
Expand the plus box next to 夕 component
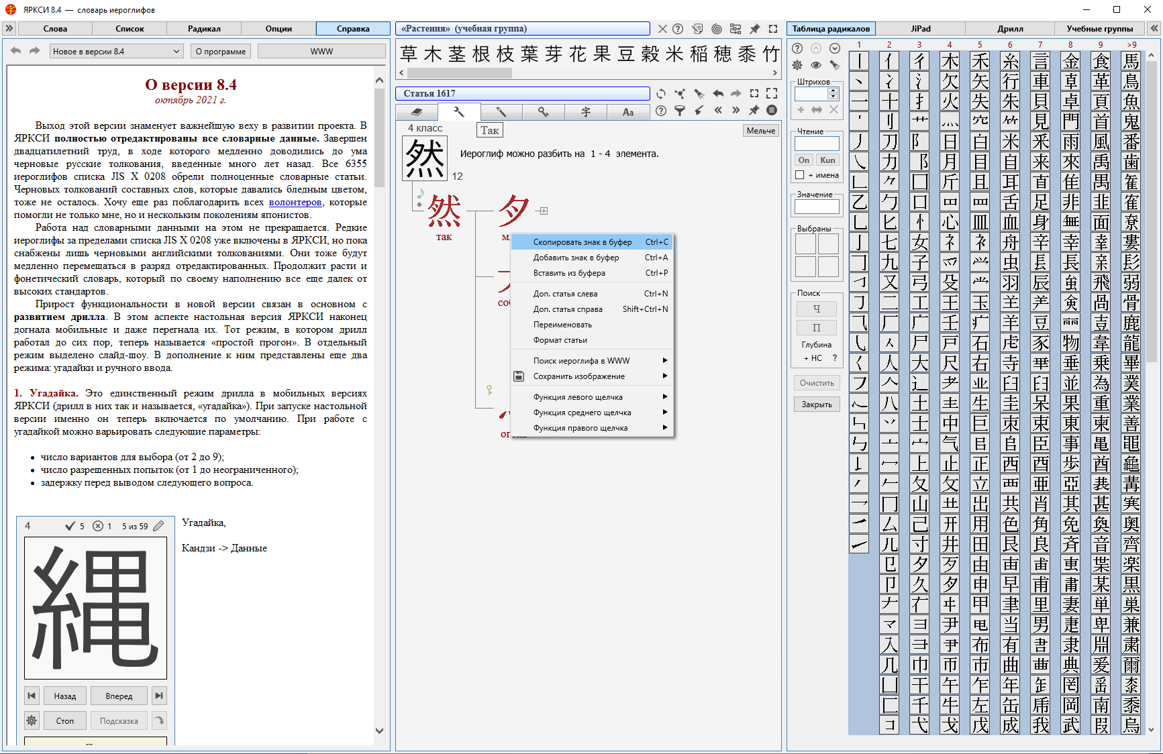click(x=544, y=211)
